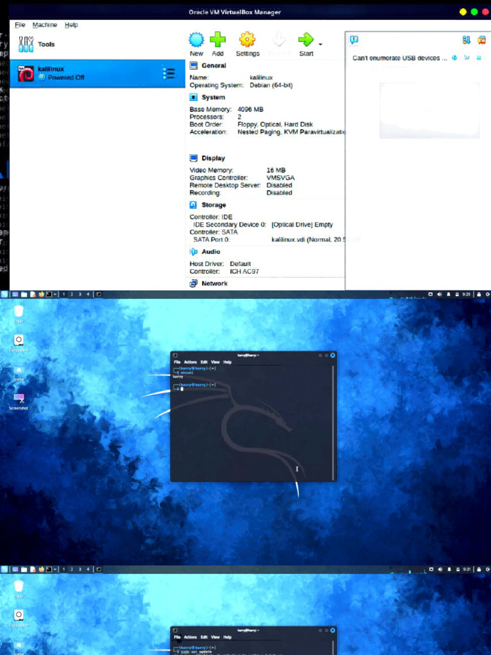Click the New virtual machine icon
Image resolution: width=491 pixels, height=655 pixels.
tap(196, 40)
